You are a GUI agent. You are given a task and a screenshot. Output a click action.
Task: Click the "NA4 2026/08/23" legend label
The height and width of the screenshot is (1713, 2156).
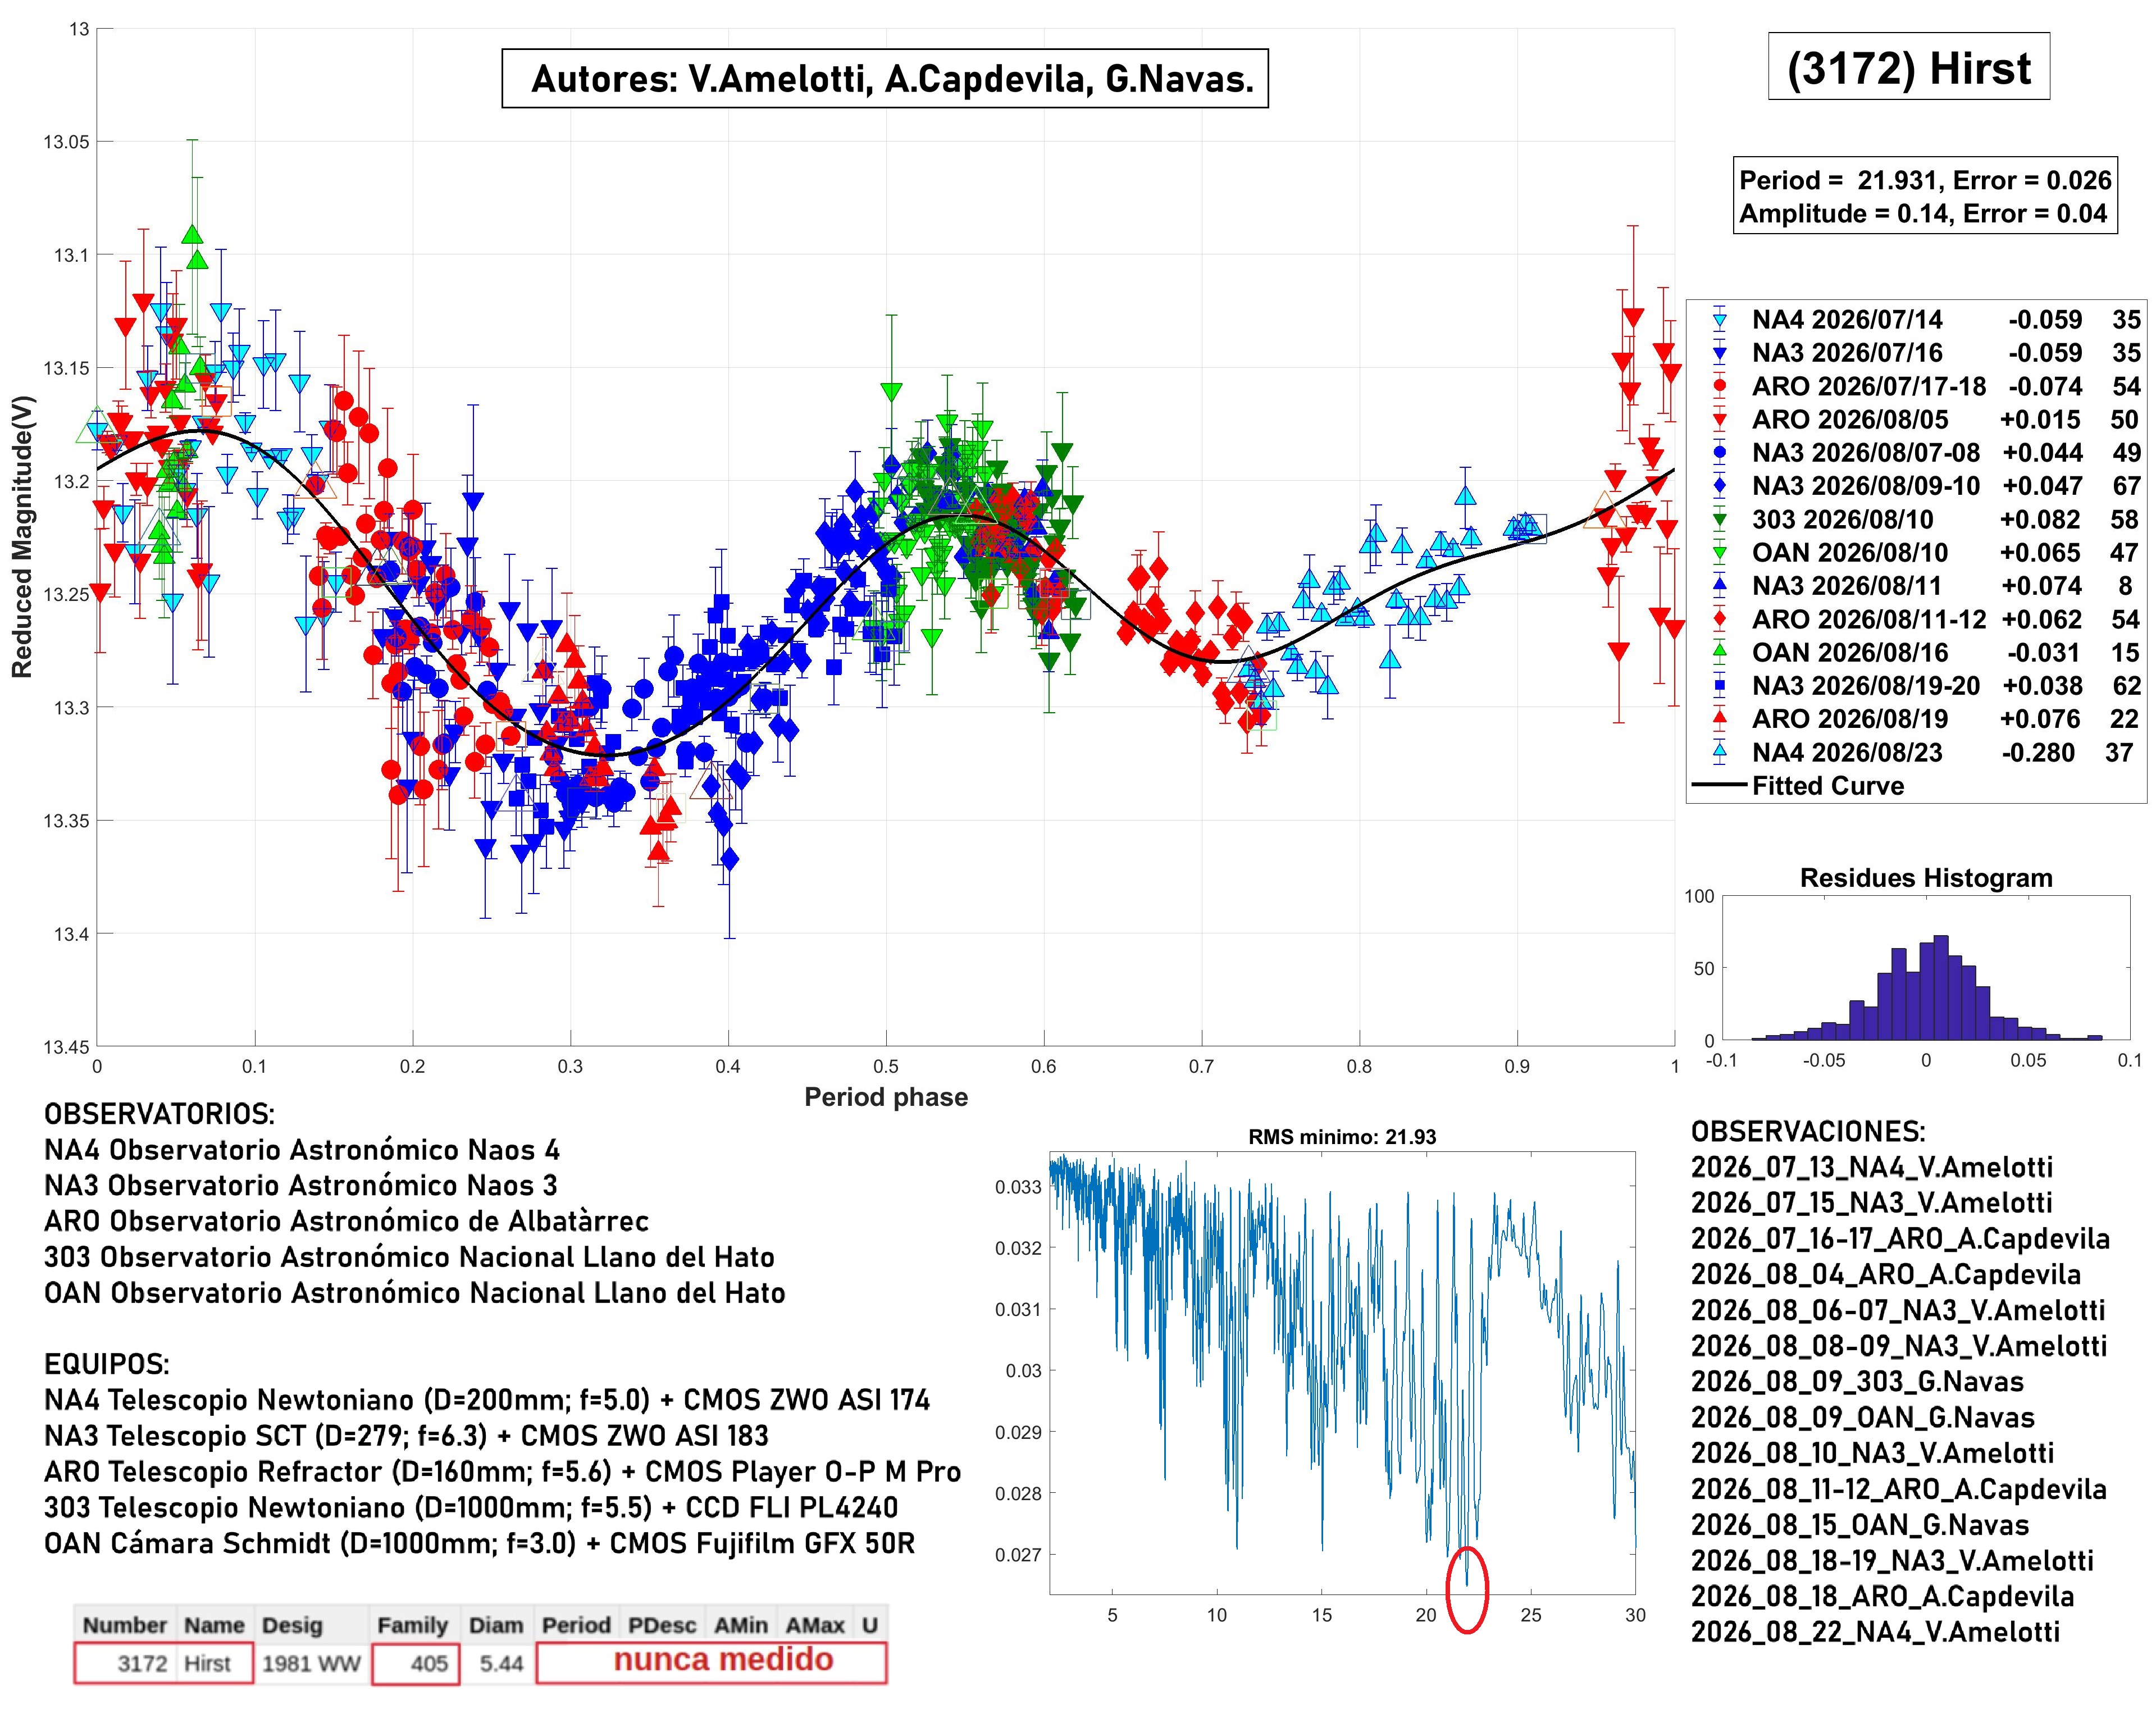[x=1847, y=753]
